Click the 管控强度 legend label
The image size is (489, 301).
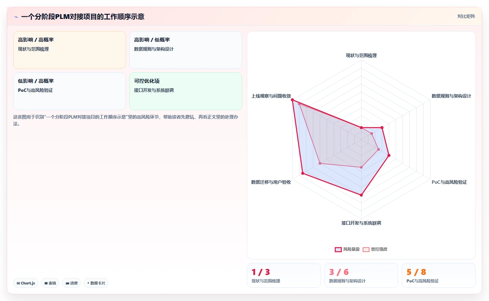tap(379, 249)
